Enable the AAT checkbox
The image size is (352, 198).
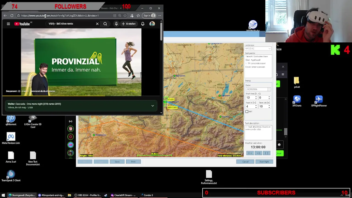point(247,112)
